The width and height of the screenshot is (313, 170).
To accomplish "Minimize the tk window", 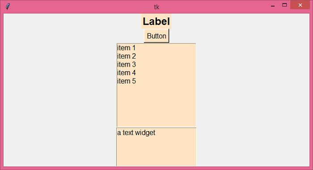I will point(273,5).
